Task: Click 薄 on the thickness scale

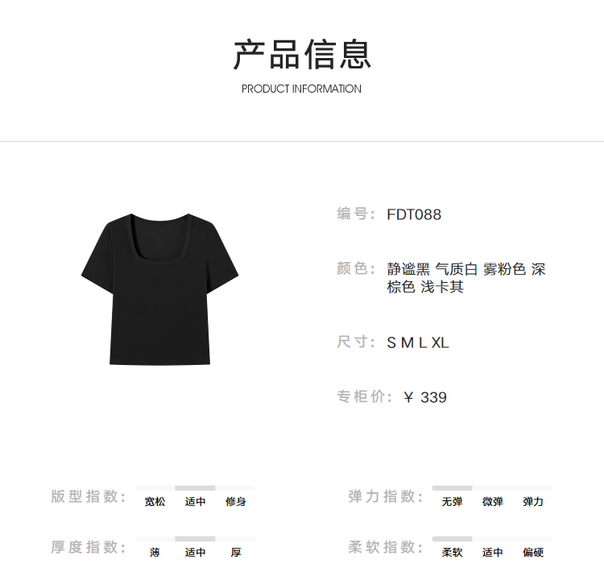Action: pos(155,552)
